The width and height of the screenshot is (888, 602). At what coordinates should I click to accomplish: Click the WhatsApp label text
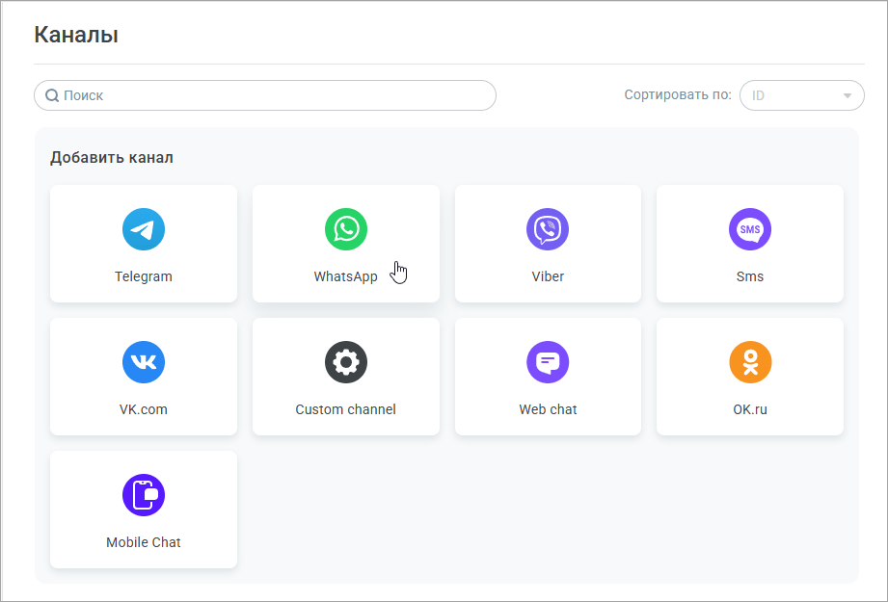pos(345,276)
